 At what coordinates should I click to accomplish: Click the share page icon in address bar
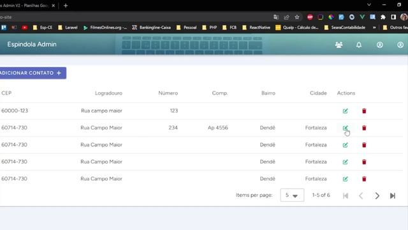[286, 17]
